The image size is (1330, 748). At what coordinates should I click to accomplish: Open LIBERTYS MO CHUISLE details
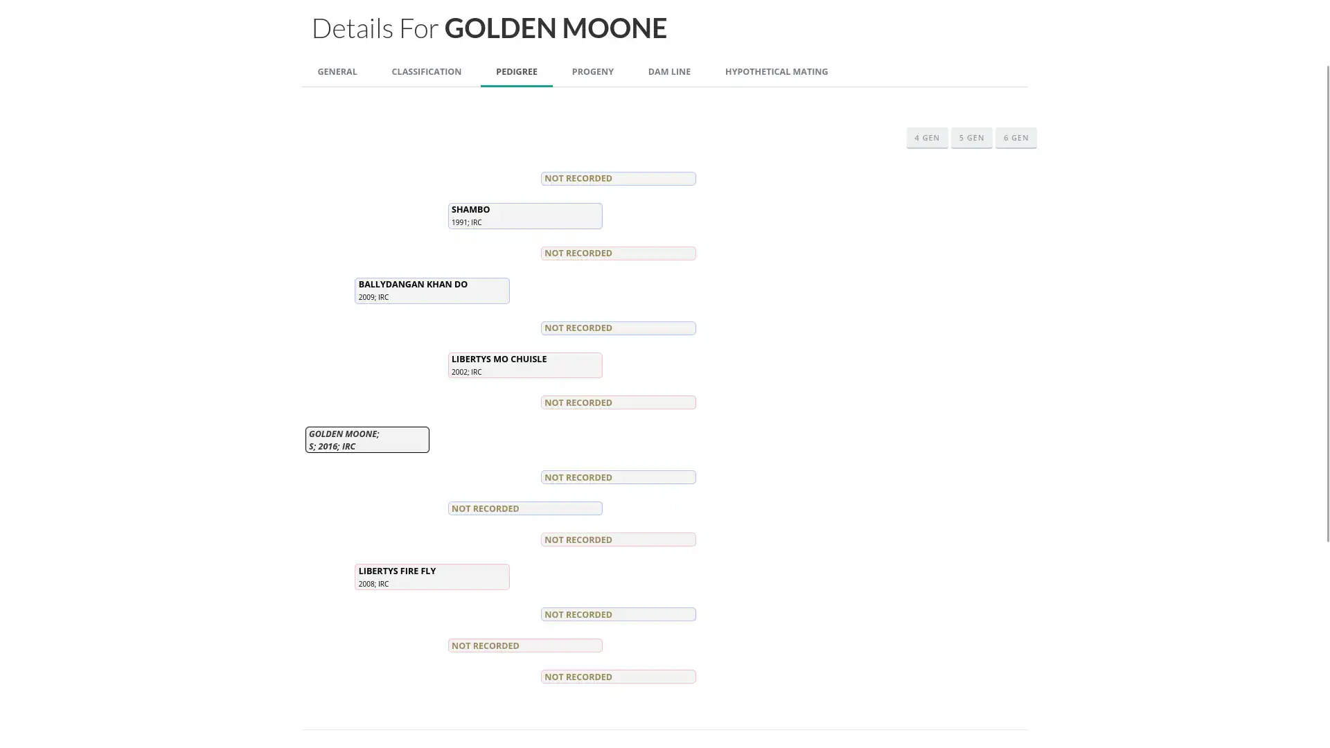pyautogui.click(x=524, y=365)
